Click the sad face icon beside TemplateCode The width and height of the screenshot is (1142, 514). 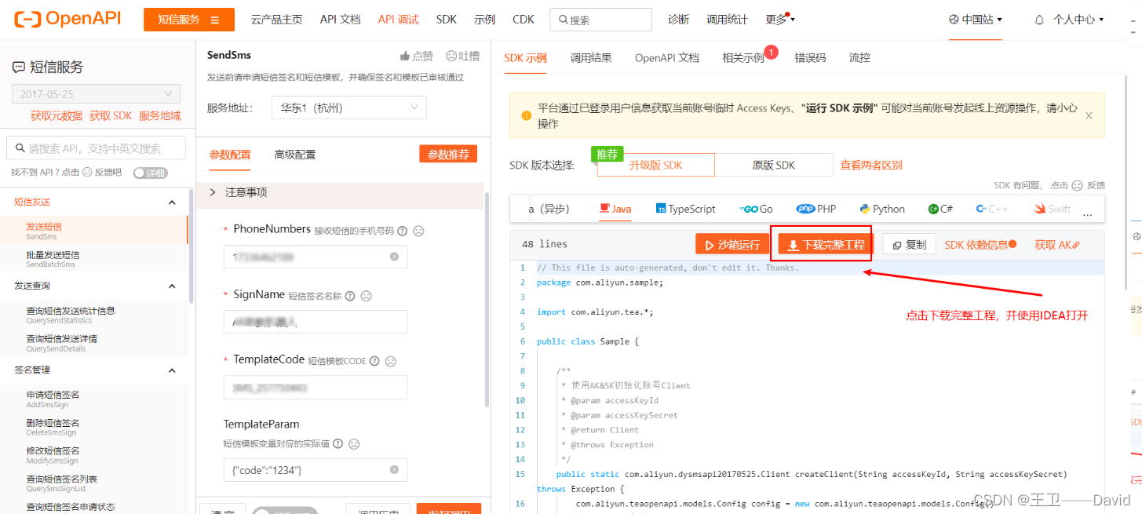click(x=391, y=361)
